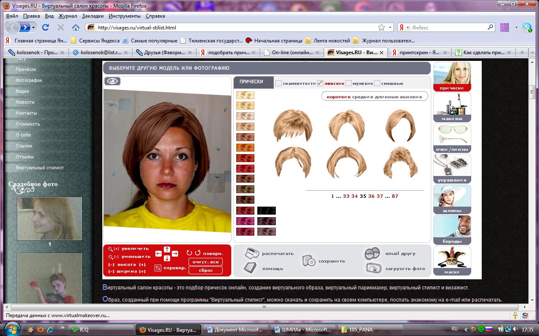The height and width of the screenshot is (336, 539).
Task: Choose the curly updo hairstyle thumbnail
Action: coord(400,162)
